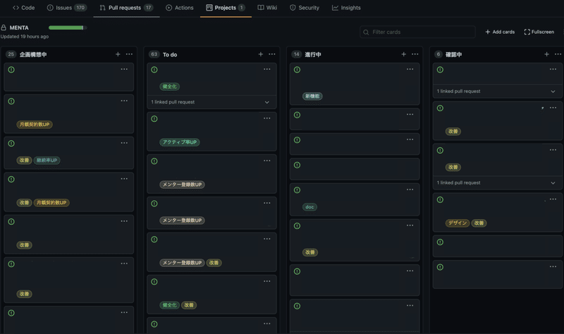Open the menu of the アクティブ率UP card

[267, 118]
